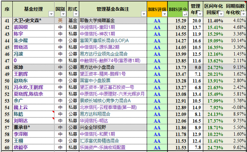This screenshot has width=247, height=152.
Task: Select fund cell 乐瑞资产-乐瑞宏观配置
Action: tap(113, 147)
